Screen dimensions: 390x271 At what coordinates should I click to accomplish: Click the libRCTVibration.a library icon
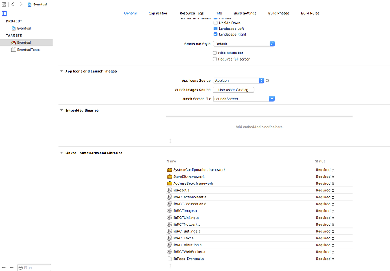click(170, 245)
